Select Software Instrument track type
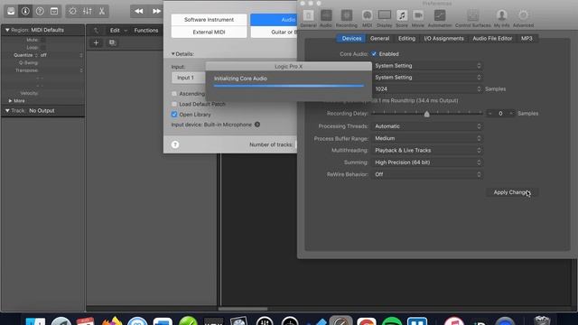The height and width of the screenshot is (325, 578). click(x=209, y=20)
